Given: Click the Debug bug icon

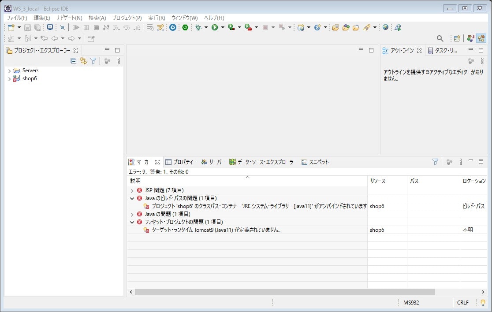Looking at the screenshot, I should (x=198, y=28).
